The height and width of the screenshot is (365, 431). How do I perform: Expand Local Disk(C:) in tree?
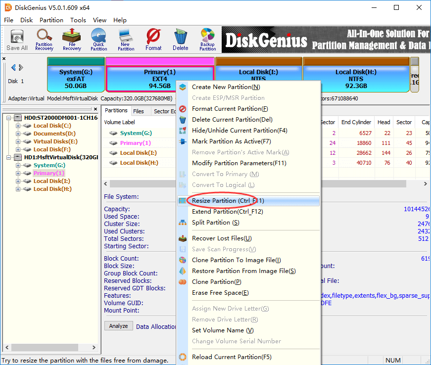(18, 126)
